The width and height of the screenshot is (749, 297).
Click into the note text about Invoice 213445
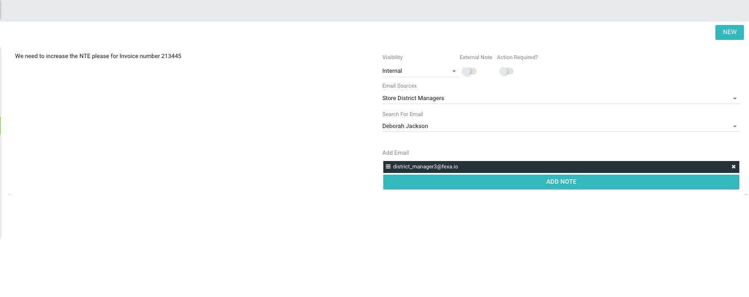(98, 56)
